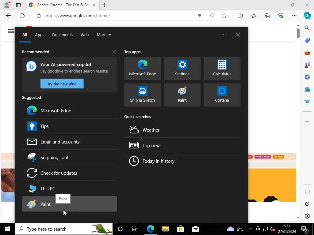Open search panel options ellipsis
Screen dimensions: 314x235
pyautogui.click(x=225, y=35)
